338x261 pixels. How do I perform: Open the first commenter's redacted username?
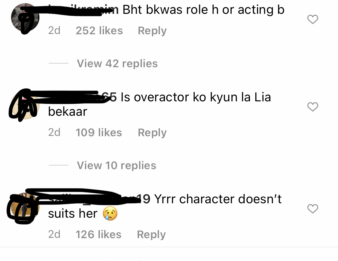pyautogui.click(x=83, y=10)
